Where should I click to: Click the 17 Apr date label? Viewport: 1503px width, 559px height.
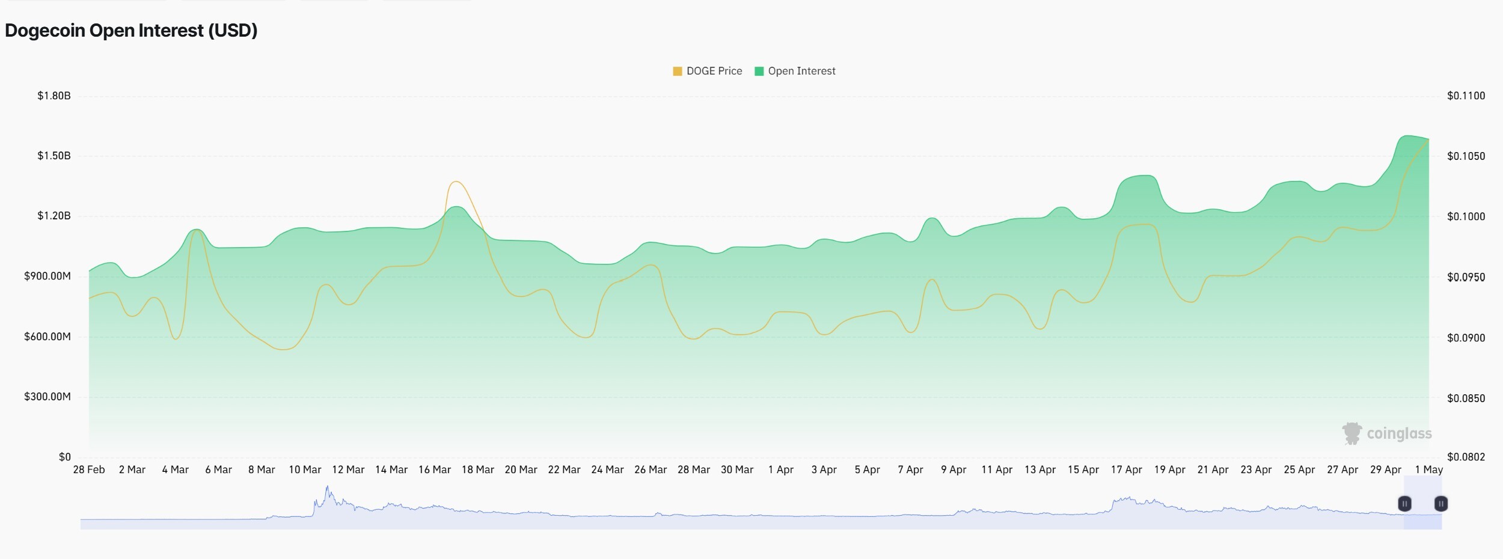click(x=1127, y=469)
